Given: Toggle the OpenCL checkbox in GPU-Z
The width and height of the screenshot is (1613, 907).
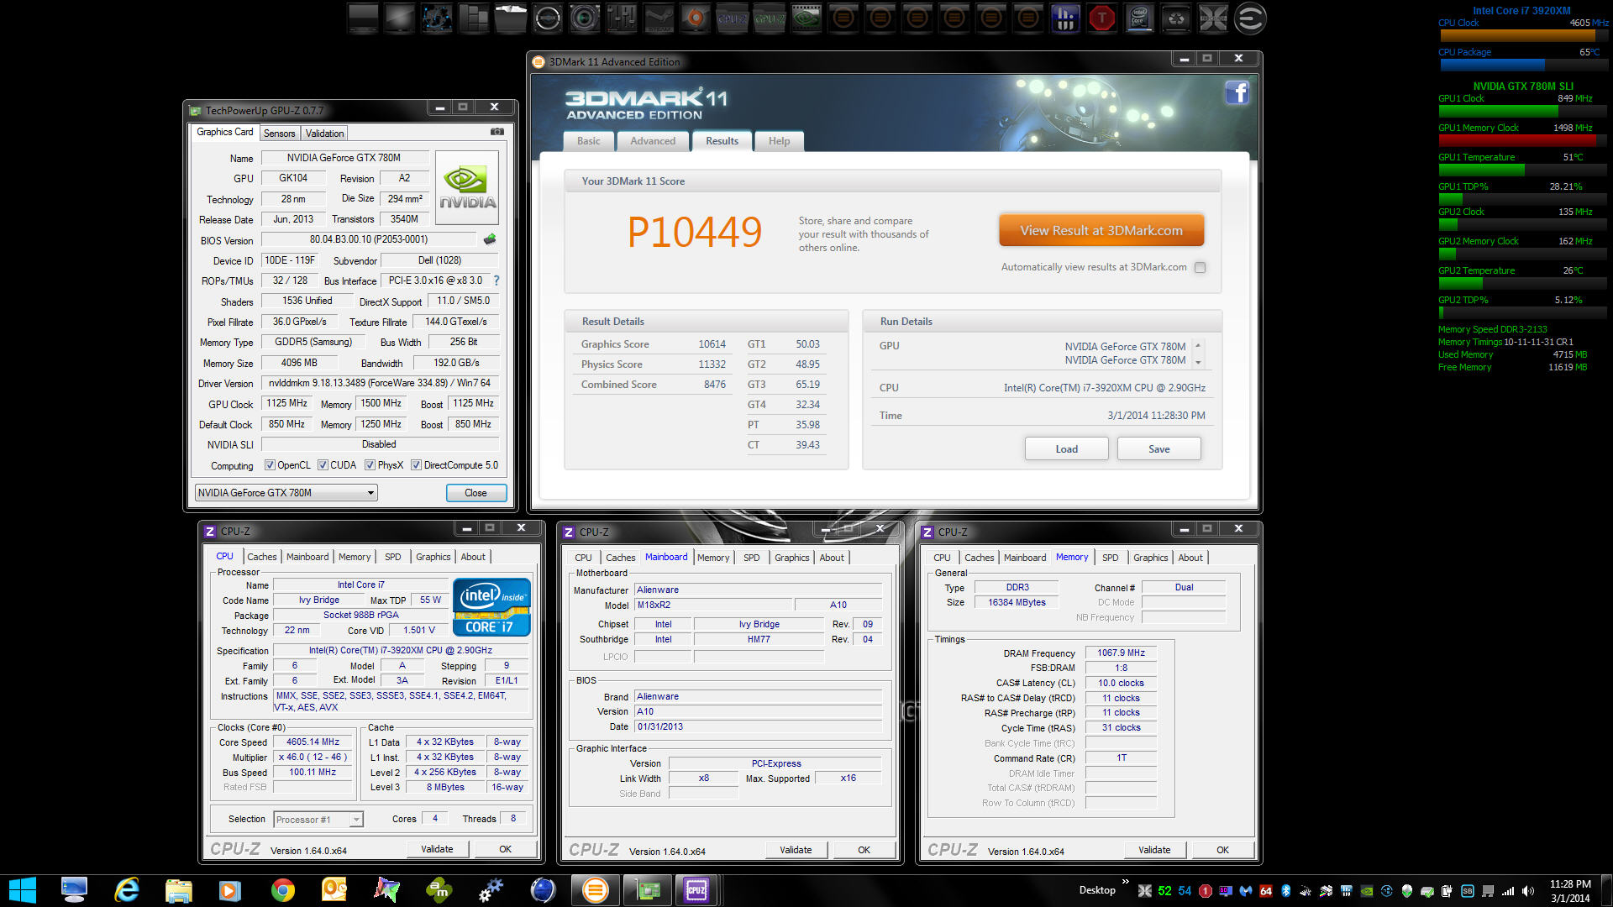Looking at the screenshot, I should tap(270, 465).
